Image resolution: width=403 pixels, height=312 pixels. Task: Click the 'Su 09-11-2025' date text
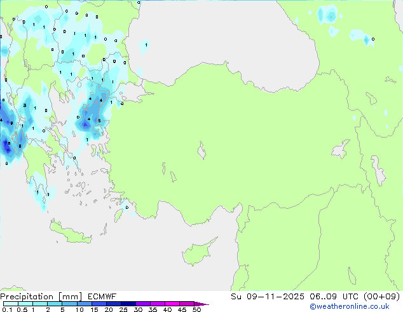pyautogui.click(x=268, y=297)
